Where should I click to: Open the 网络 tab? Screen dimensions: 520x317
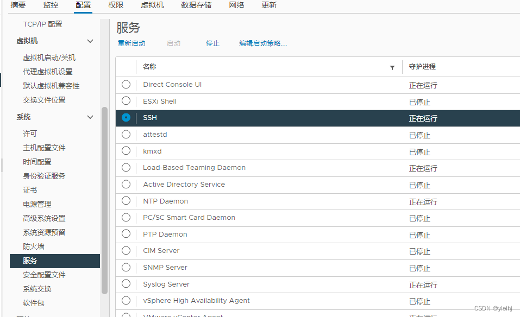pyautogui.click(x=236, y=5)
